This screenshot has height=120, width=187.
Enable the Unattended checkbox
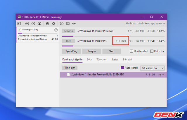131,51
